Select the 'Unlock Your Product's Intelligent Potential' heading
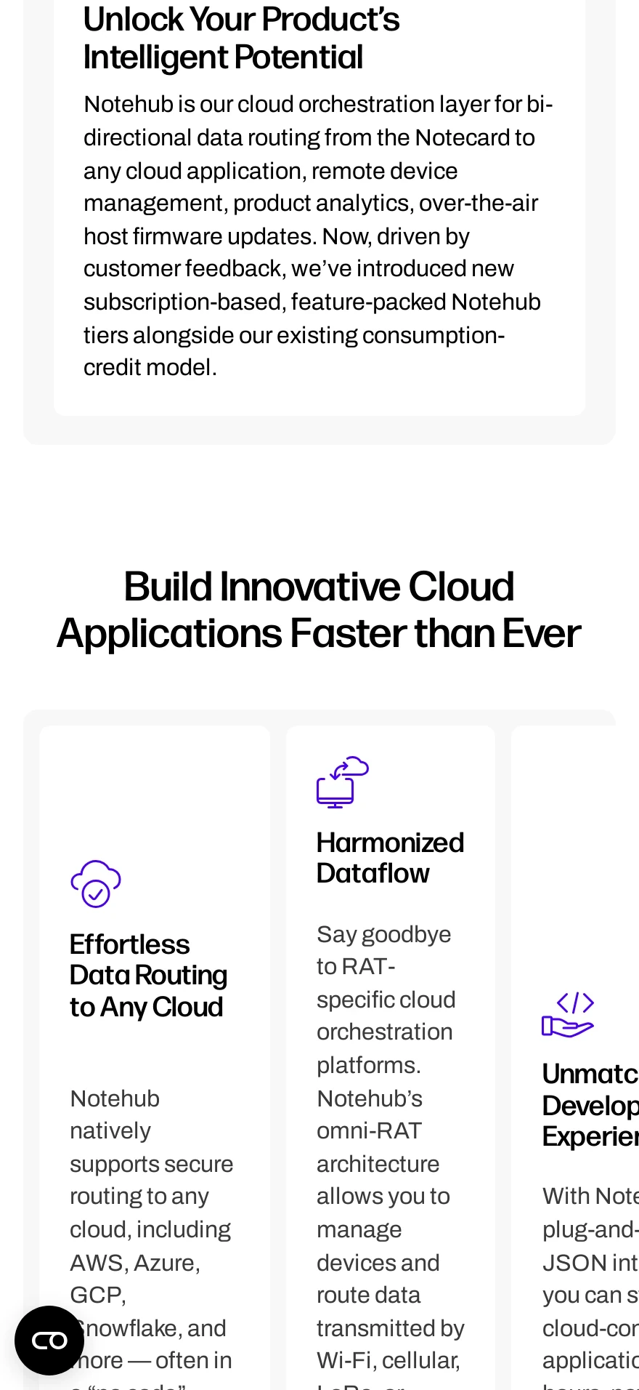 pyautogui.click(x=242, y=38)
